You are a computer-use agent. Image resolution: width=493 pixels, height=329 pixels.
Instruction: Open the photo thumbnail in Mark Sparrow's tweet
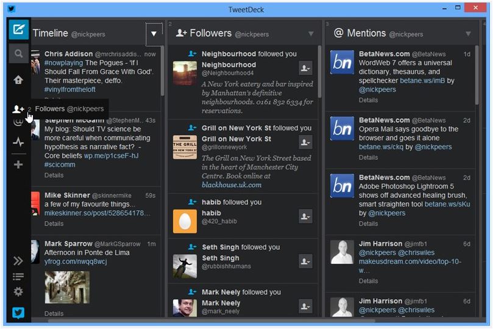pos(67,287)
